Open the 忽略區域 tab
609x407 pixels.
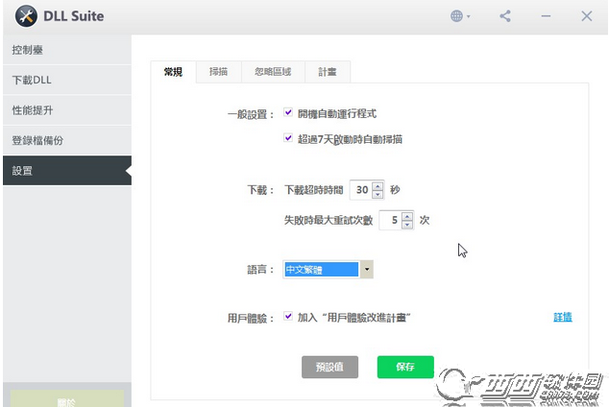pyautogui.click(x=273, y=72)
